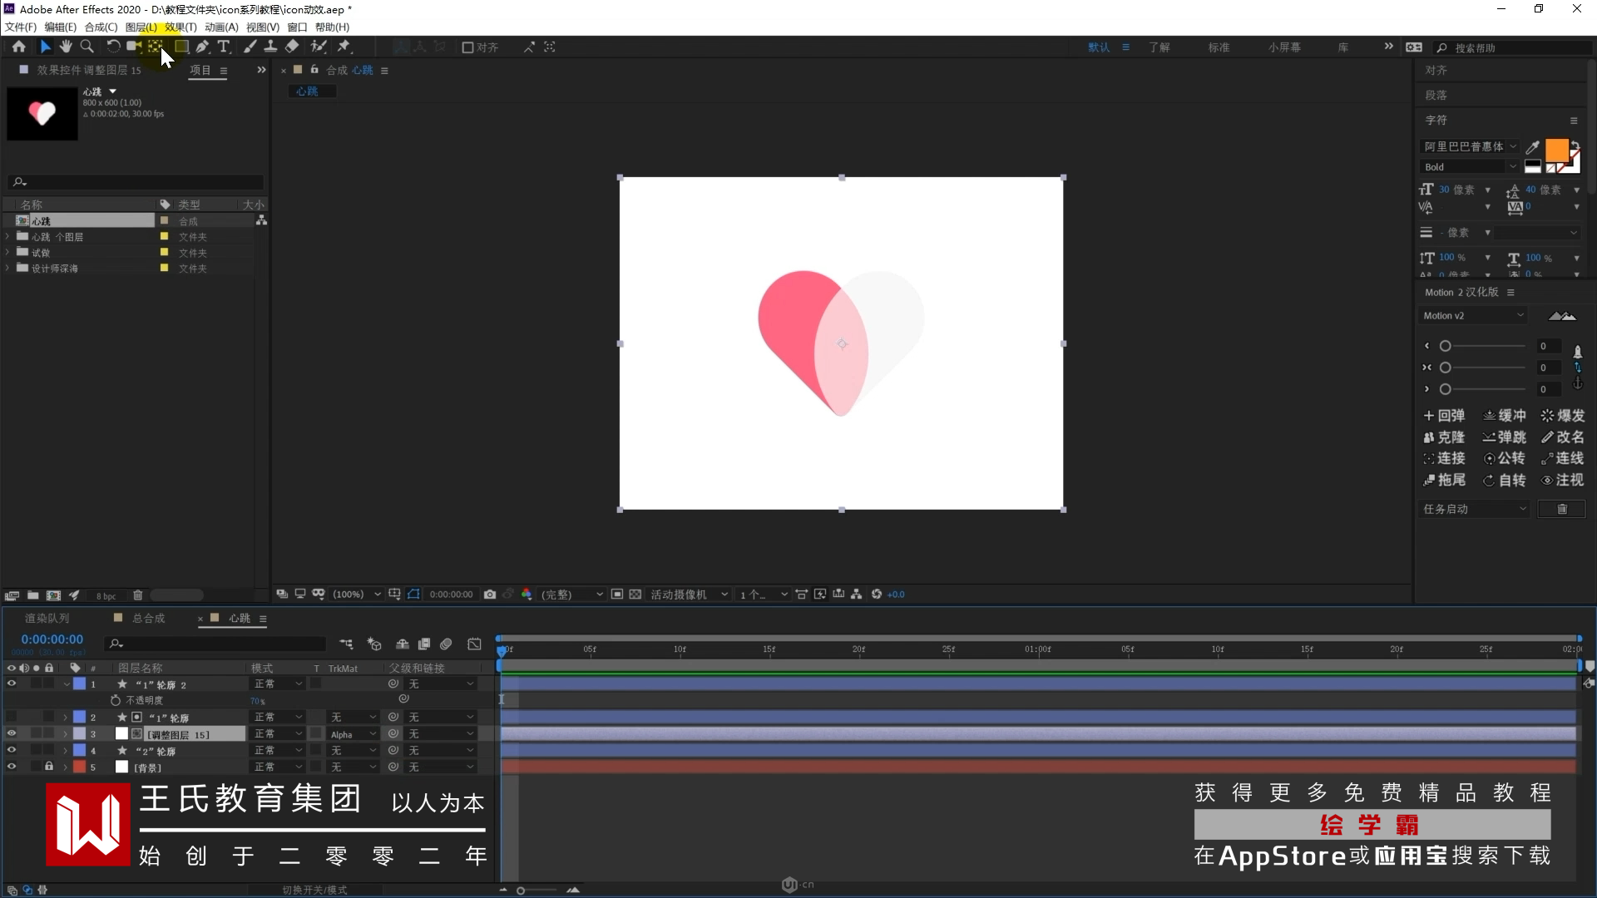1597x898 pixels.
Task: Select the Pen tool
Action: (202, 47)
